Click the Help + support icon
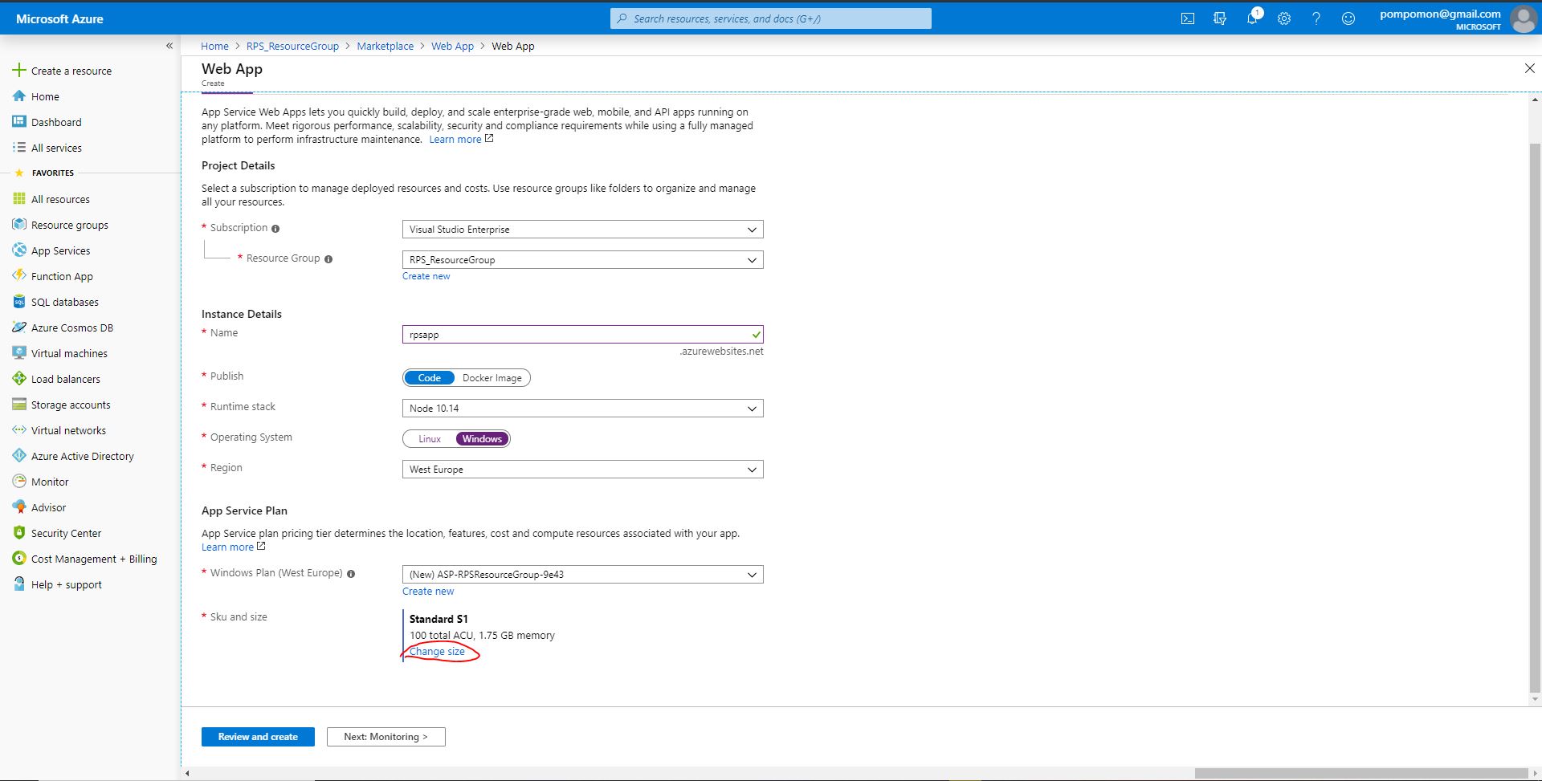This screenshot has height=781, width=1542. (x=19, y=584)
